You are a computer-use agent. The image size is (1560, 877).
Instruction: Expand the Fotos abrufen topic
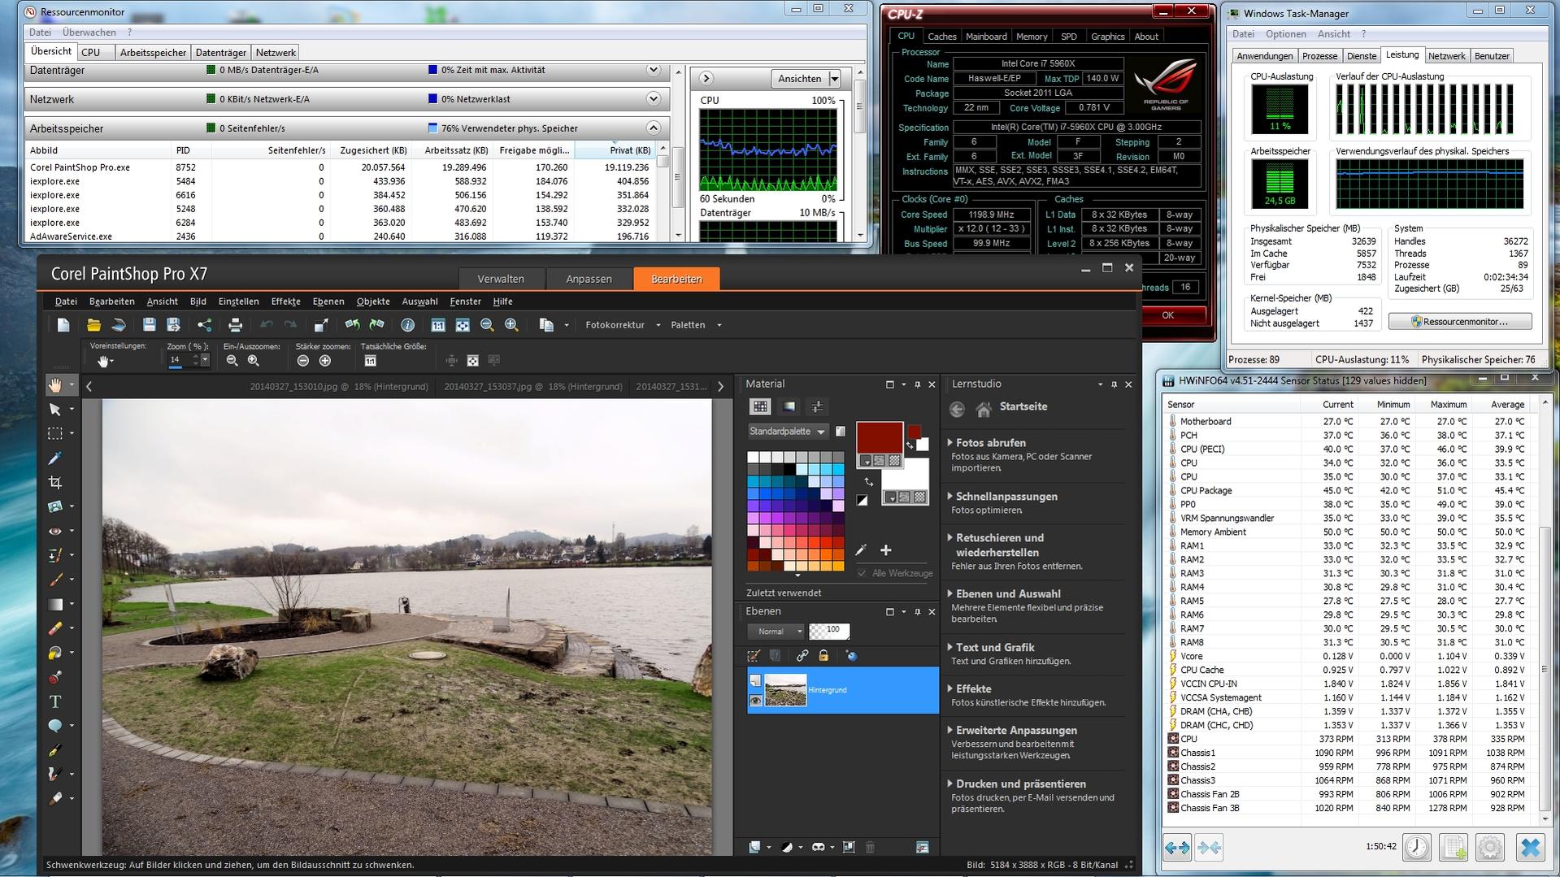pyautogui.click(x=990, y=443)
